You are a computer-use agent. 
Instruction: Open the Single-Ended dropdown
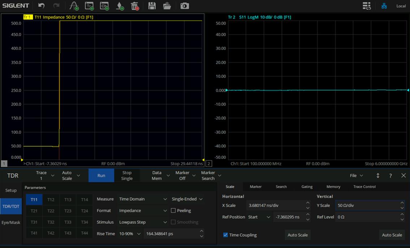click(187, 199)
